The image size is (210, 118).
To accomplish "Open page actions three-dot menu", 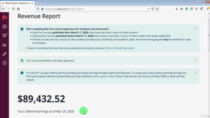I will click(148, 9).
